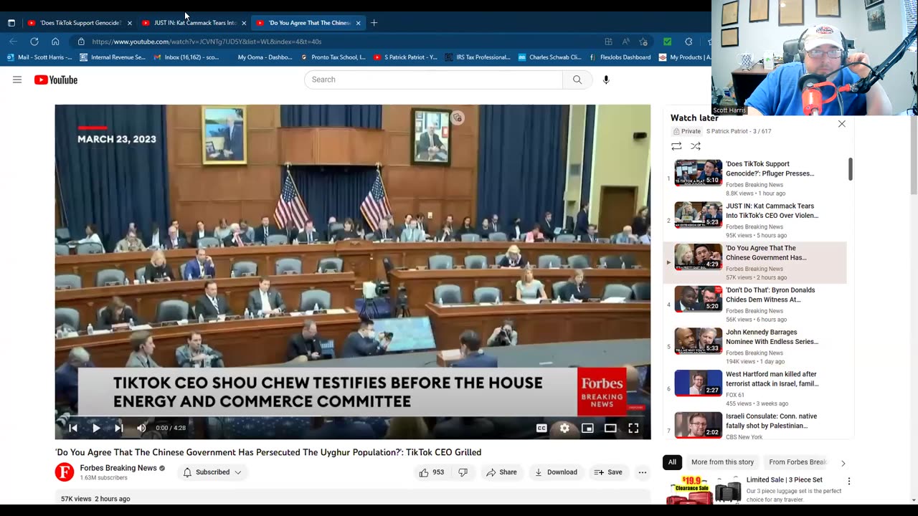
Task: Download the video
Action: point(556,472)
